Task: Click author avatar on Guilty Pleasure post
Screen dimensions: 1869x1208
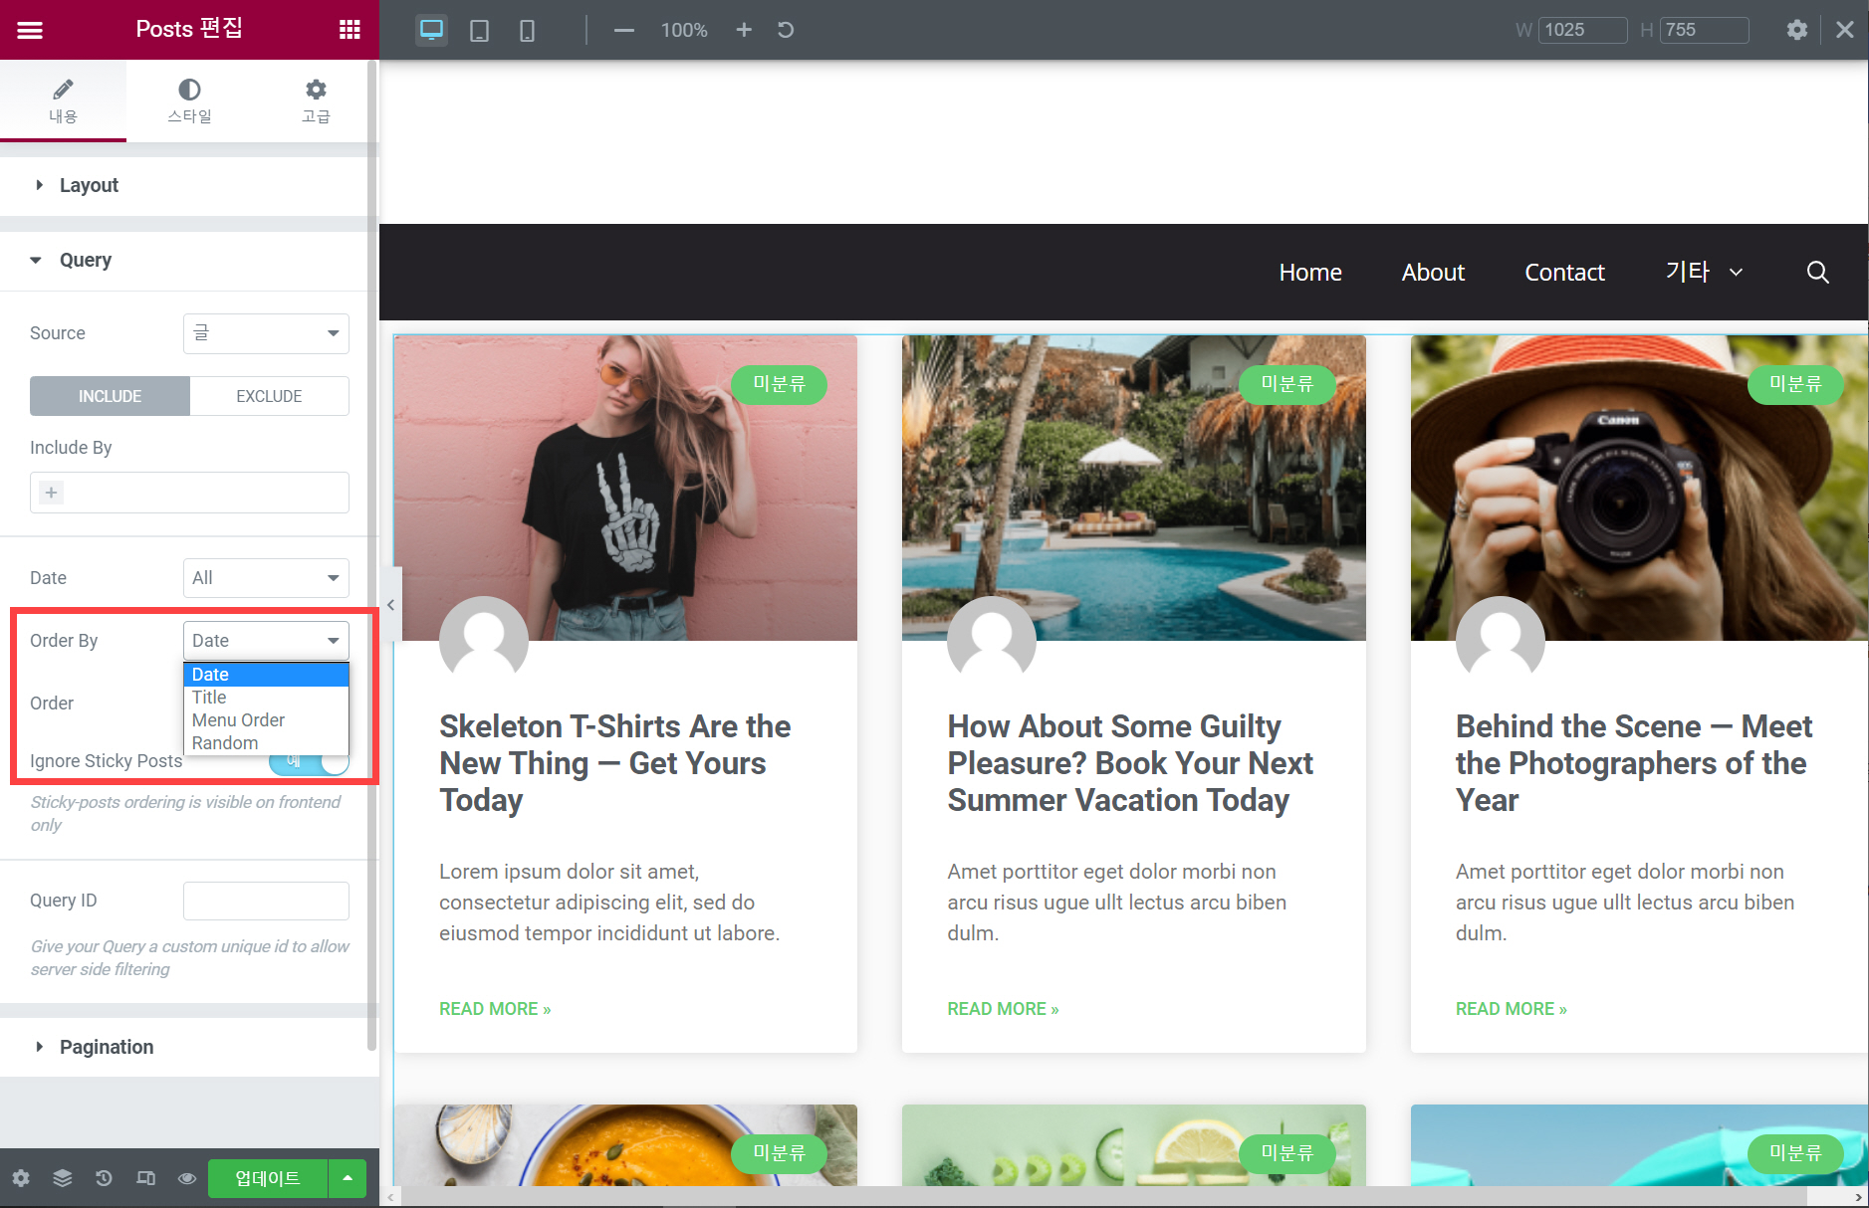Action: (992, 640)
